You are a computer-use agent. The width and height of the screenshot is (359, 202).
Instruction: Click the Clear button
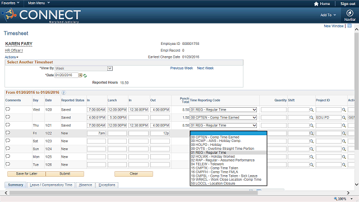point(134,174)
